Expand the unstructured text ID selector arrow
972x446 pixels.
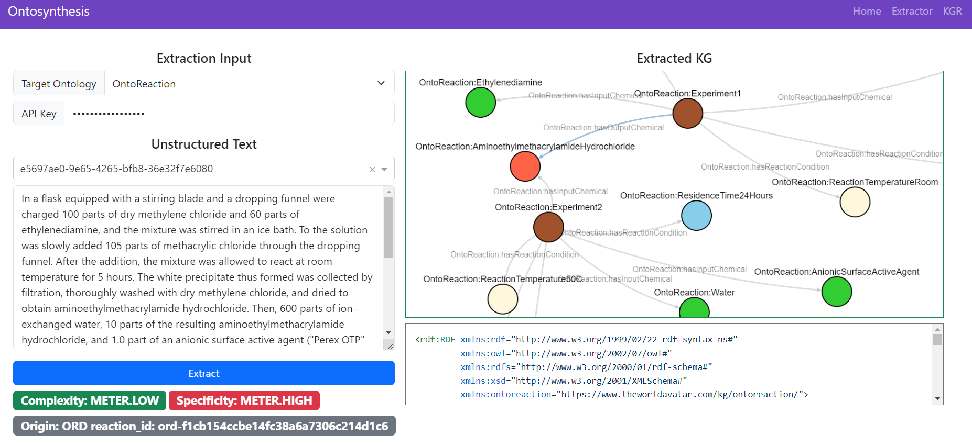tap(384, 169)
